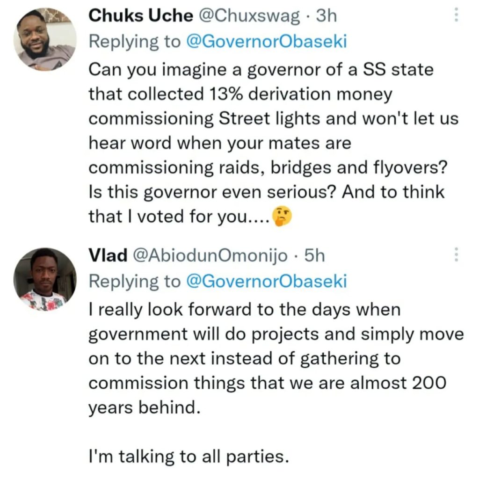Click the Chuks Uche display name
This screenshot has height=479, width=479.
coord(140,16)
